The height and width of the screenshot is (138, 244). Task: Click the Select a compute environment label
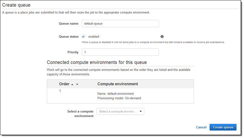[x=80, y=114]
